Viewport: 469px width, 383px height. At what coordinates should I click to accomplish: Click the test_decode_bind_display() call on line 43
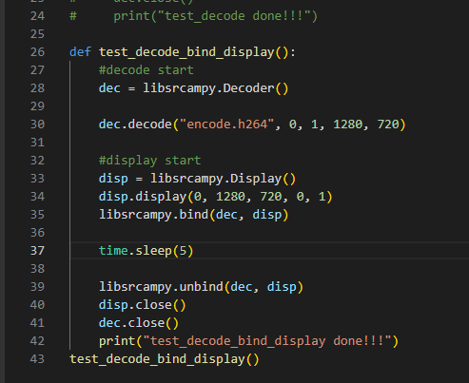(165, 359)
